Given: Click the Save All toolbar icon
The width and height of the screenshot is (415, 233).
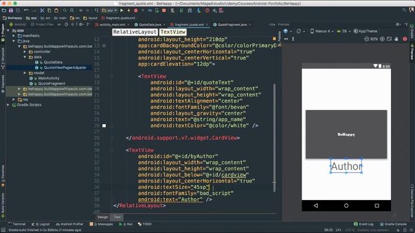Looking at the screenshot, I should coord(11,10).
